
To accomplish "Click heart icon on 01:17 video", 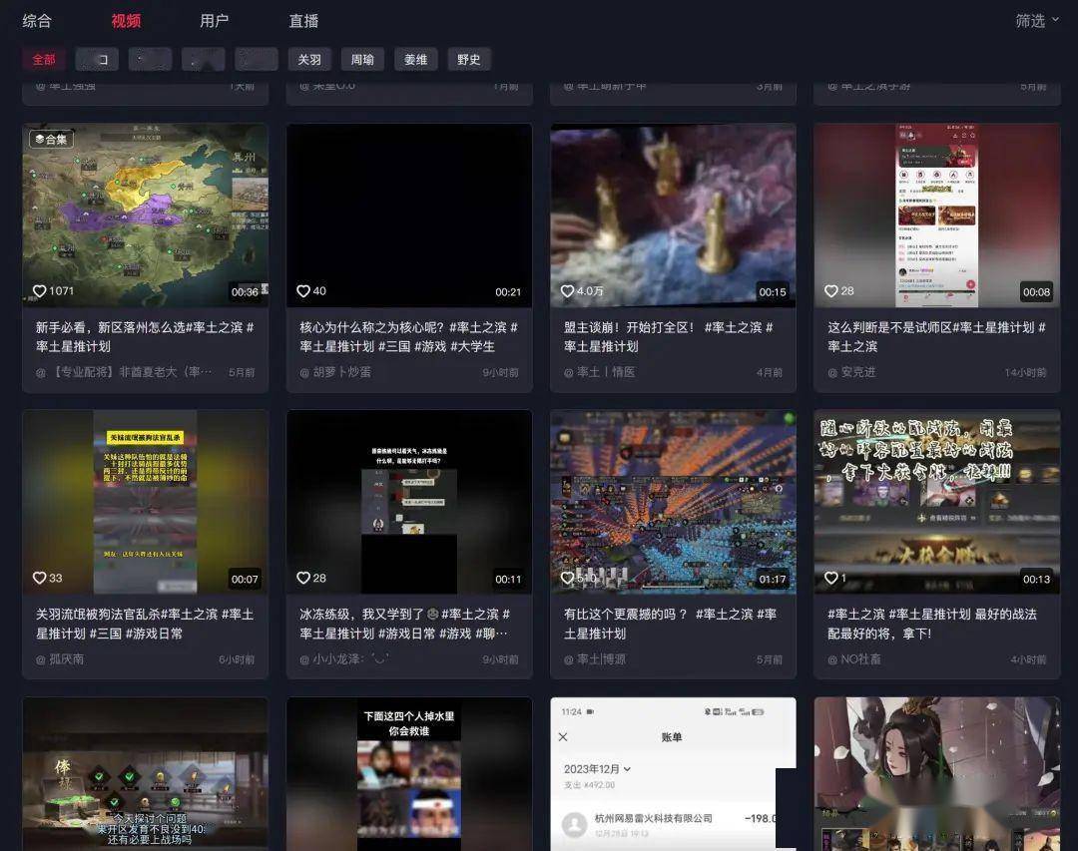I will point(567,578).
